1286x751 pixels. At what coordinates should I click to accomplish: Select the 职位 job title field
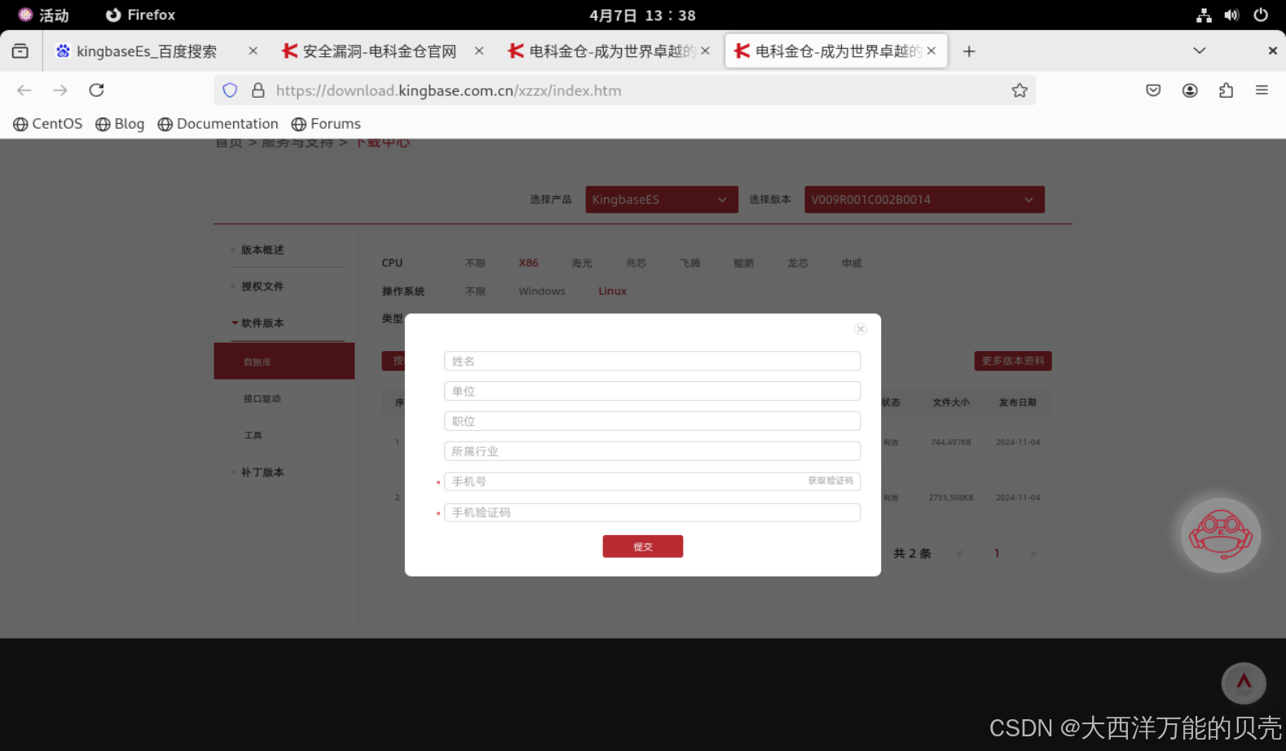[652, 421]
